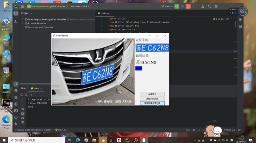Screen dimensions: 256x143
Task: Go to the previous highlighted error arrow in editor
Action: pyautogui.click(x=231, y=19)
